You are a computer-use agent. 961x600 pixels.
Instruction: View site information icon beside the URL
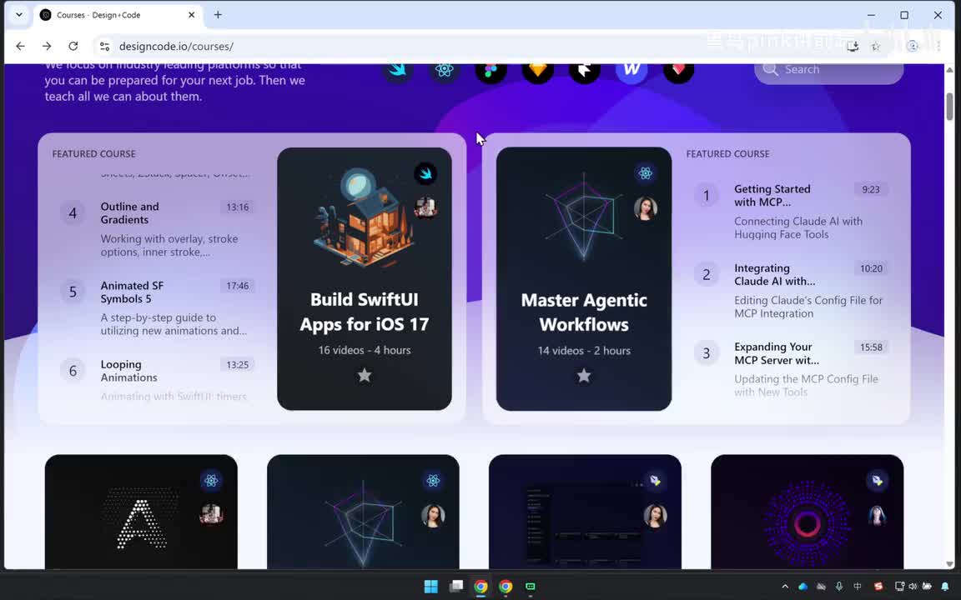pos(105,46)
